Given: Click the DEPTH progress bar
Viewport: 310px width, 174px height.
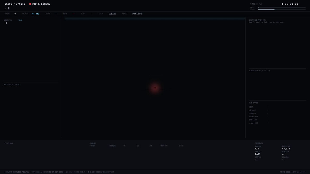Looking at the screenshot, I should click(x=282, y=10).
